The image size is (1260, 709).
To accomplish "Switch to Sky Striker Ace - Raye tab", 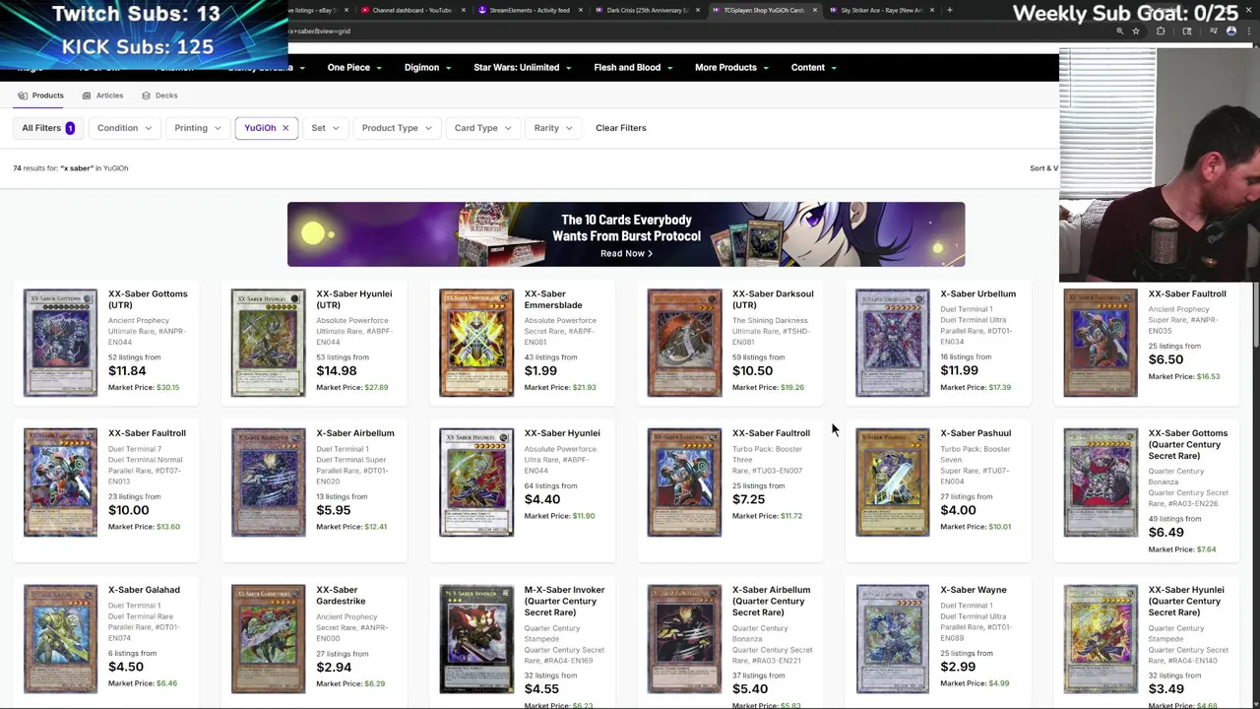I will pyautogui.click(x=881, y=10).
